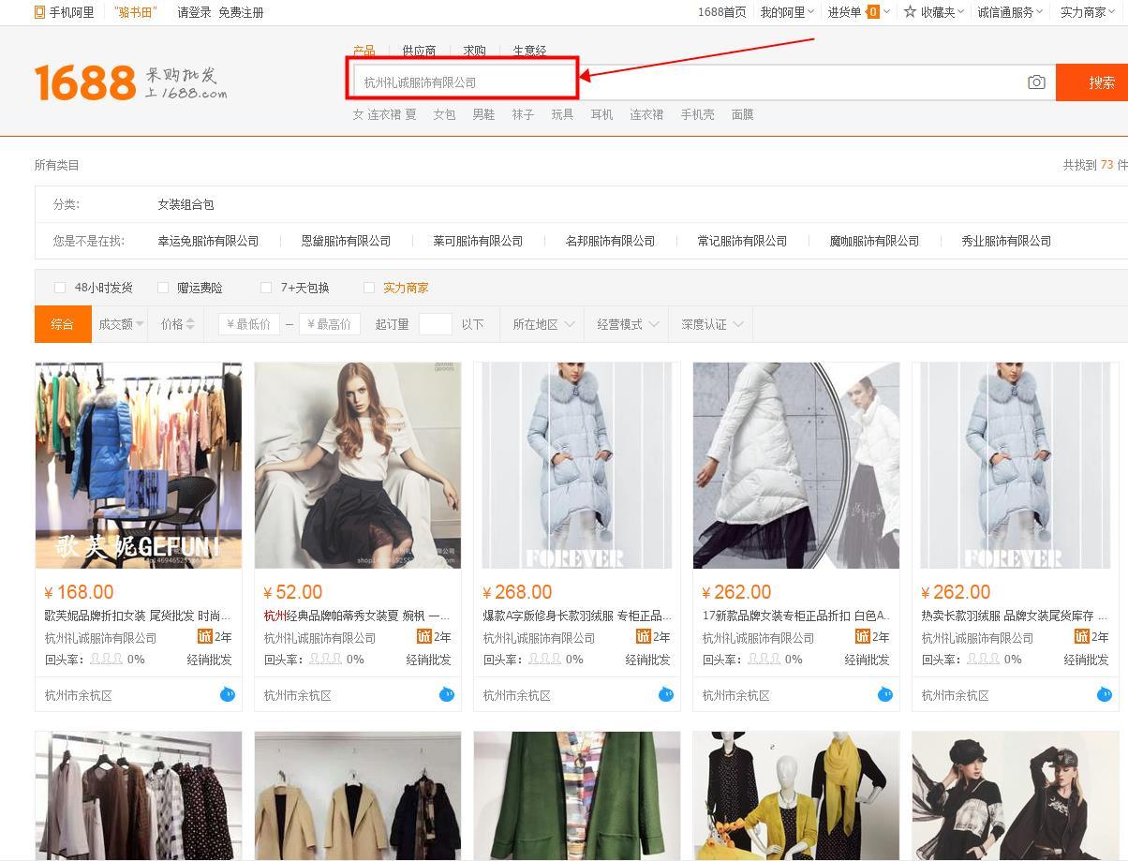Select the 产品 search tab
This screenshot has height=861, width=1128.
click(x=364, y=51)
